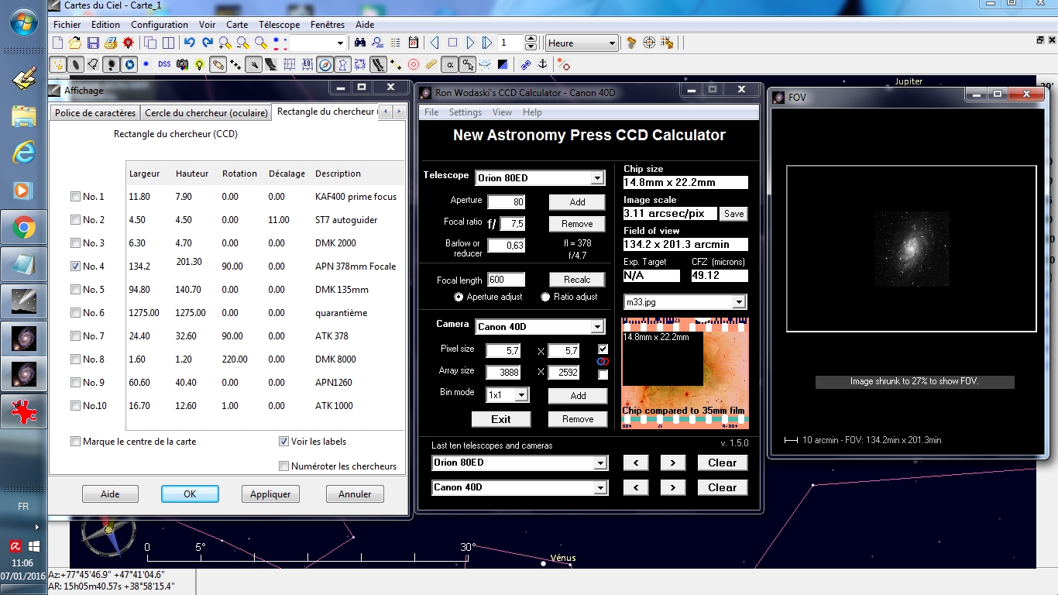This screenshot has width=1058, height=595.
Task: Open the Fenêtres menu
Action: [x=328, y=25]
